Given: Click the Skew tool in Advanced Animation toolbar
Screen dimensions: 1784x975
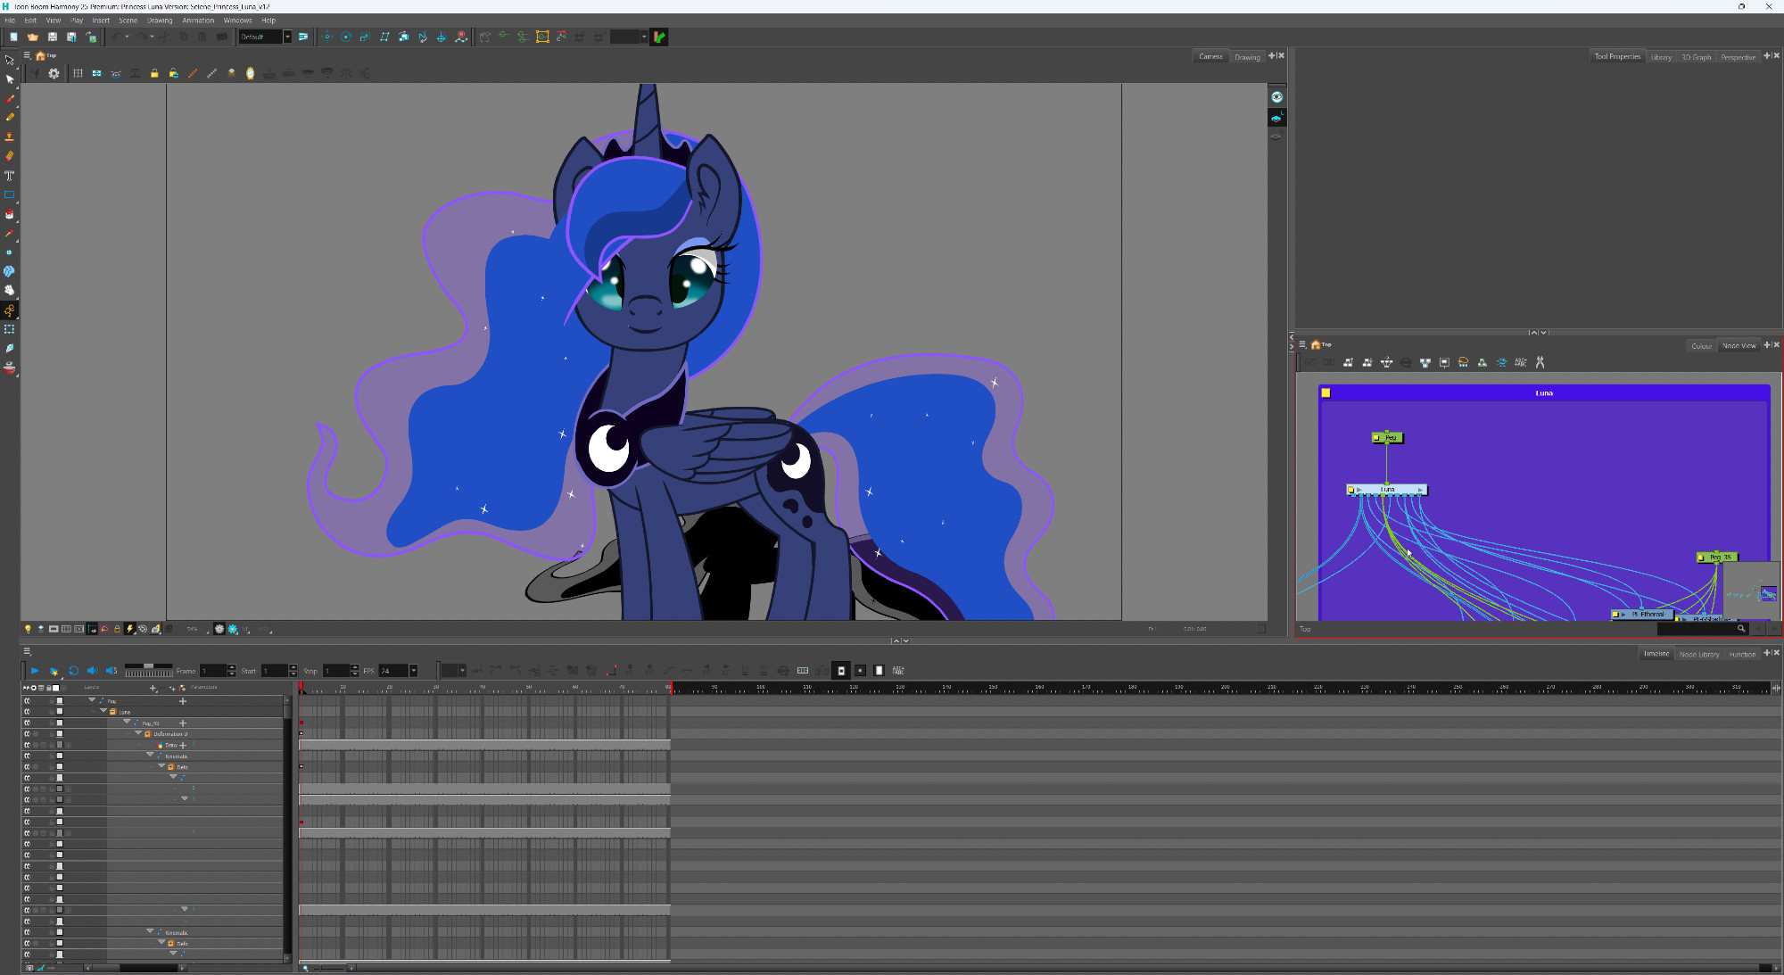Looking at the screenshot, I should pyautogui.click(x=384, y=37).
